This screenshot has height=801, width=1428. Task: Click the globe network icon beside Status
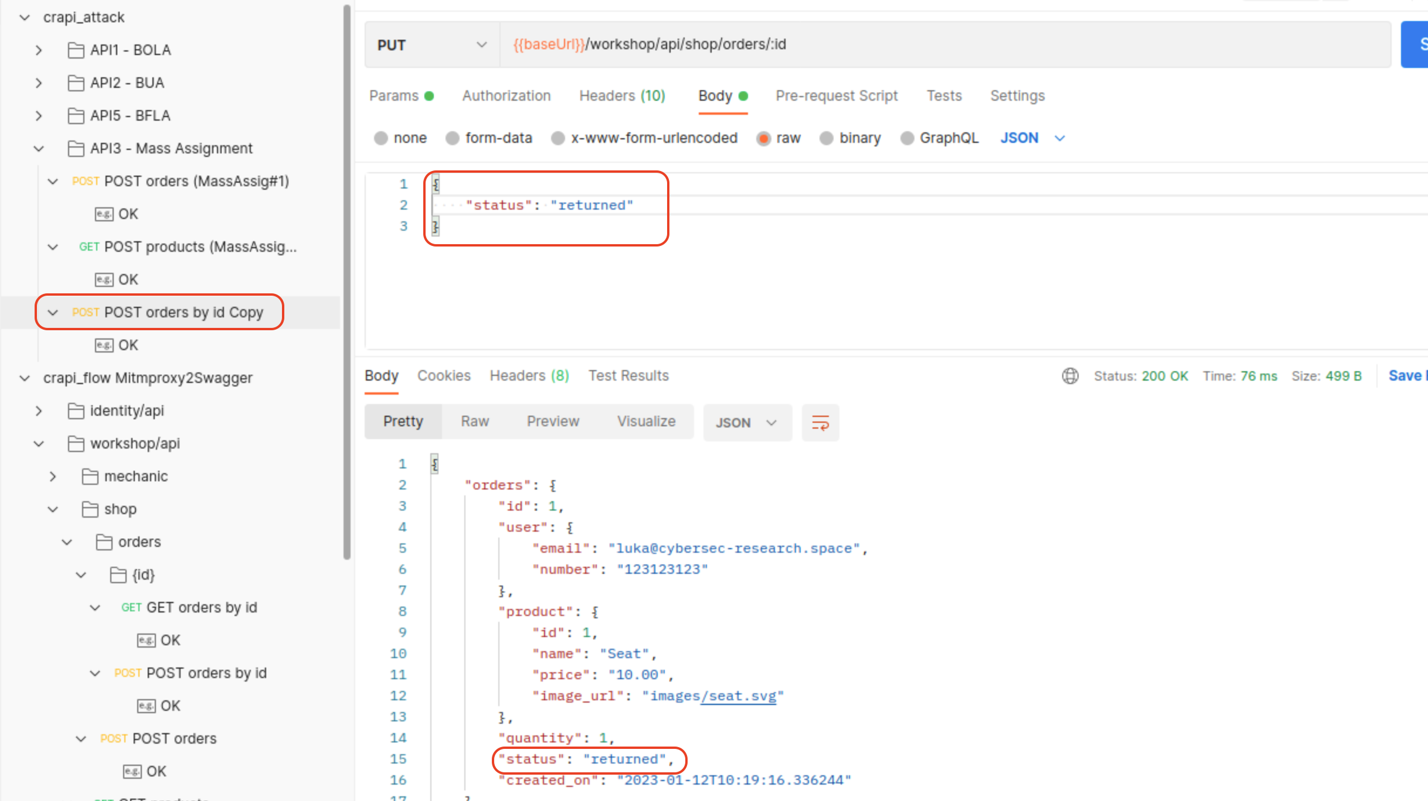(1070, 376)
